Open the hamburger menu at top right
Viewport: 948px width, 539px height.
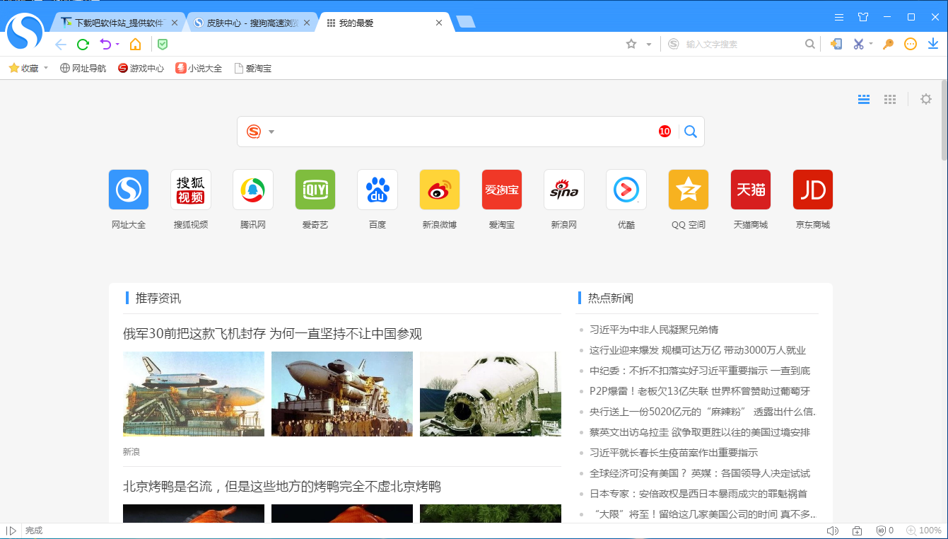click(838, 16)
